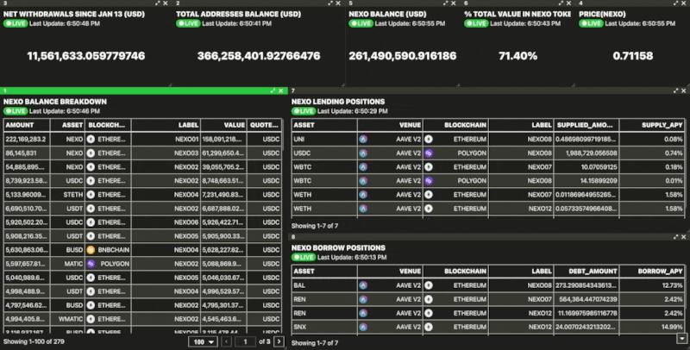The image size is (690, 350).
Task: Toggle the LIVE badge on Nexo Balance (USD)
Action: 361,23
